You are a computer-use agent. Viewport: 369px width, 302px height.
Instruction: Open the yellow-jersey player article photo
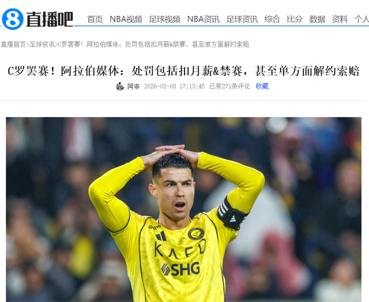183,210
